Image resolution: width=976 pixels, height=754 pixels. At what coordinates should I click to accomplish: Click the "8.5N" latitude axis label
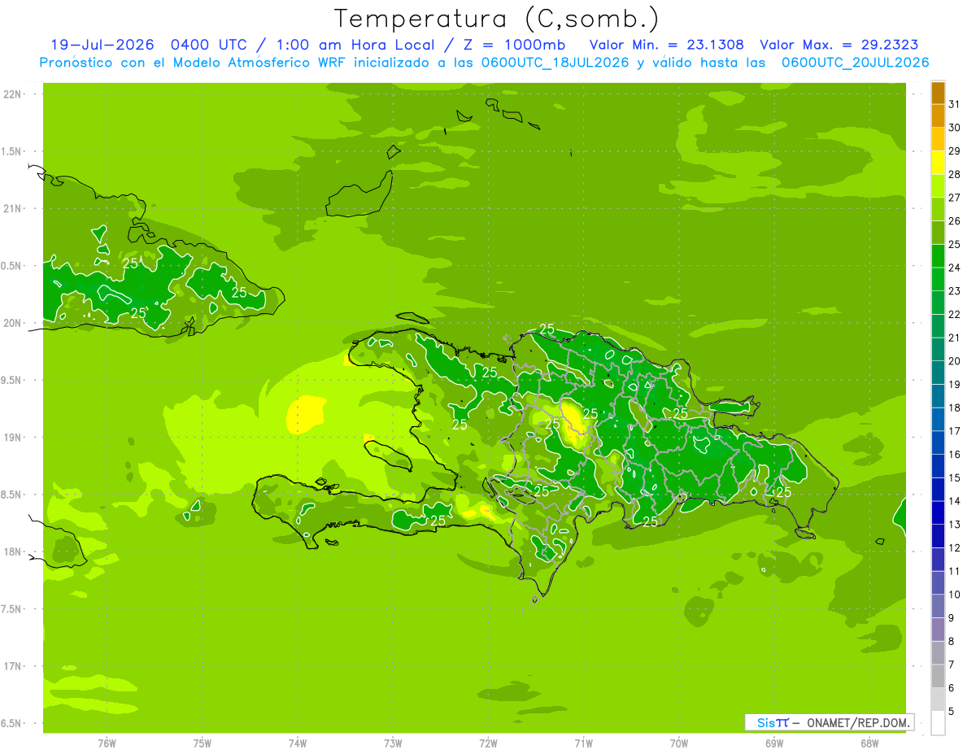12,495
